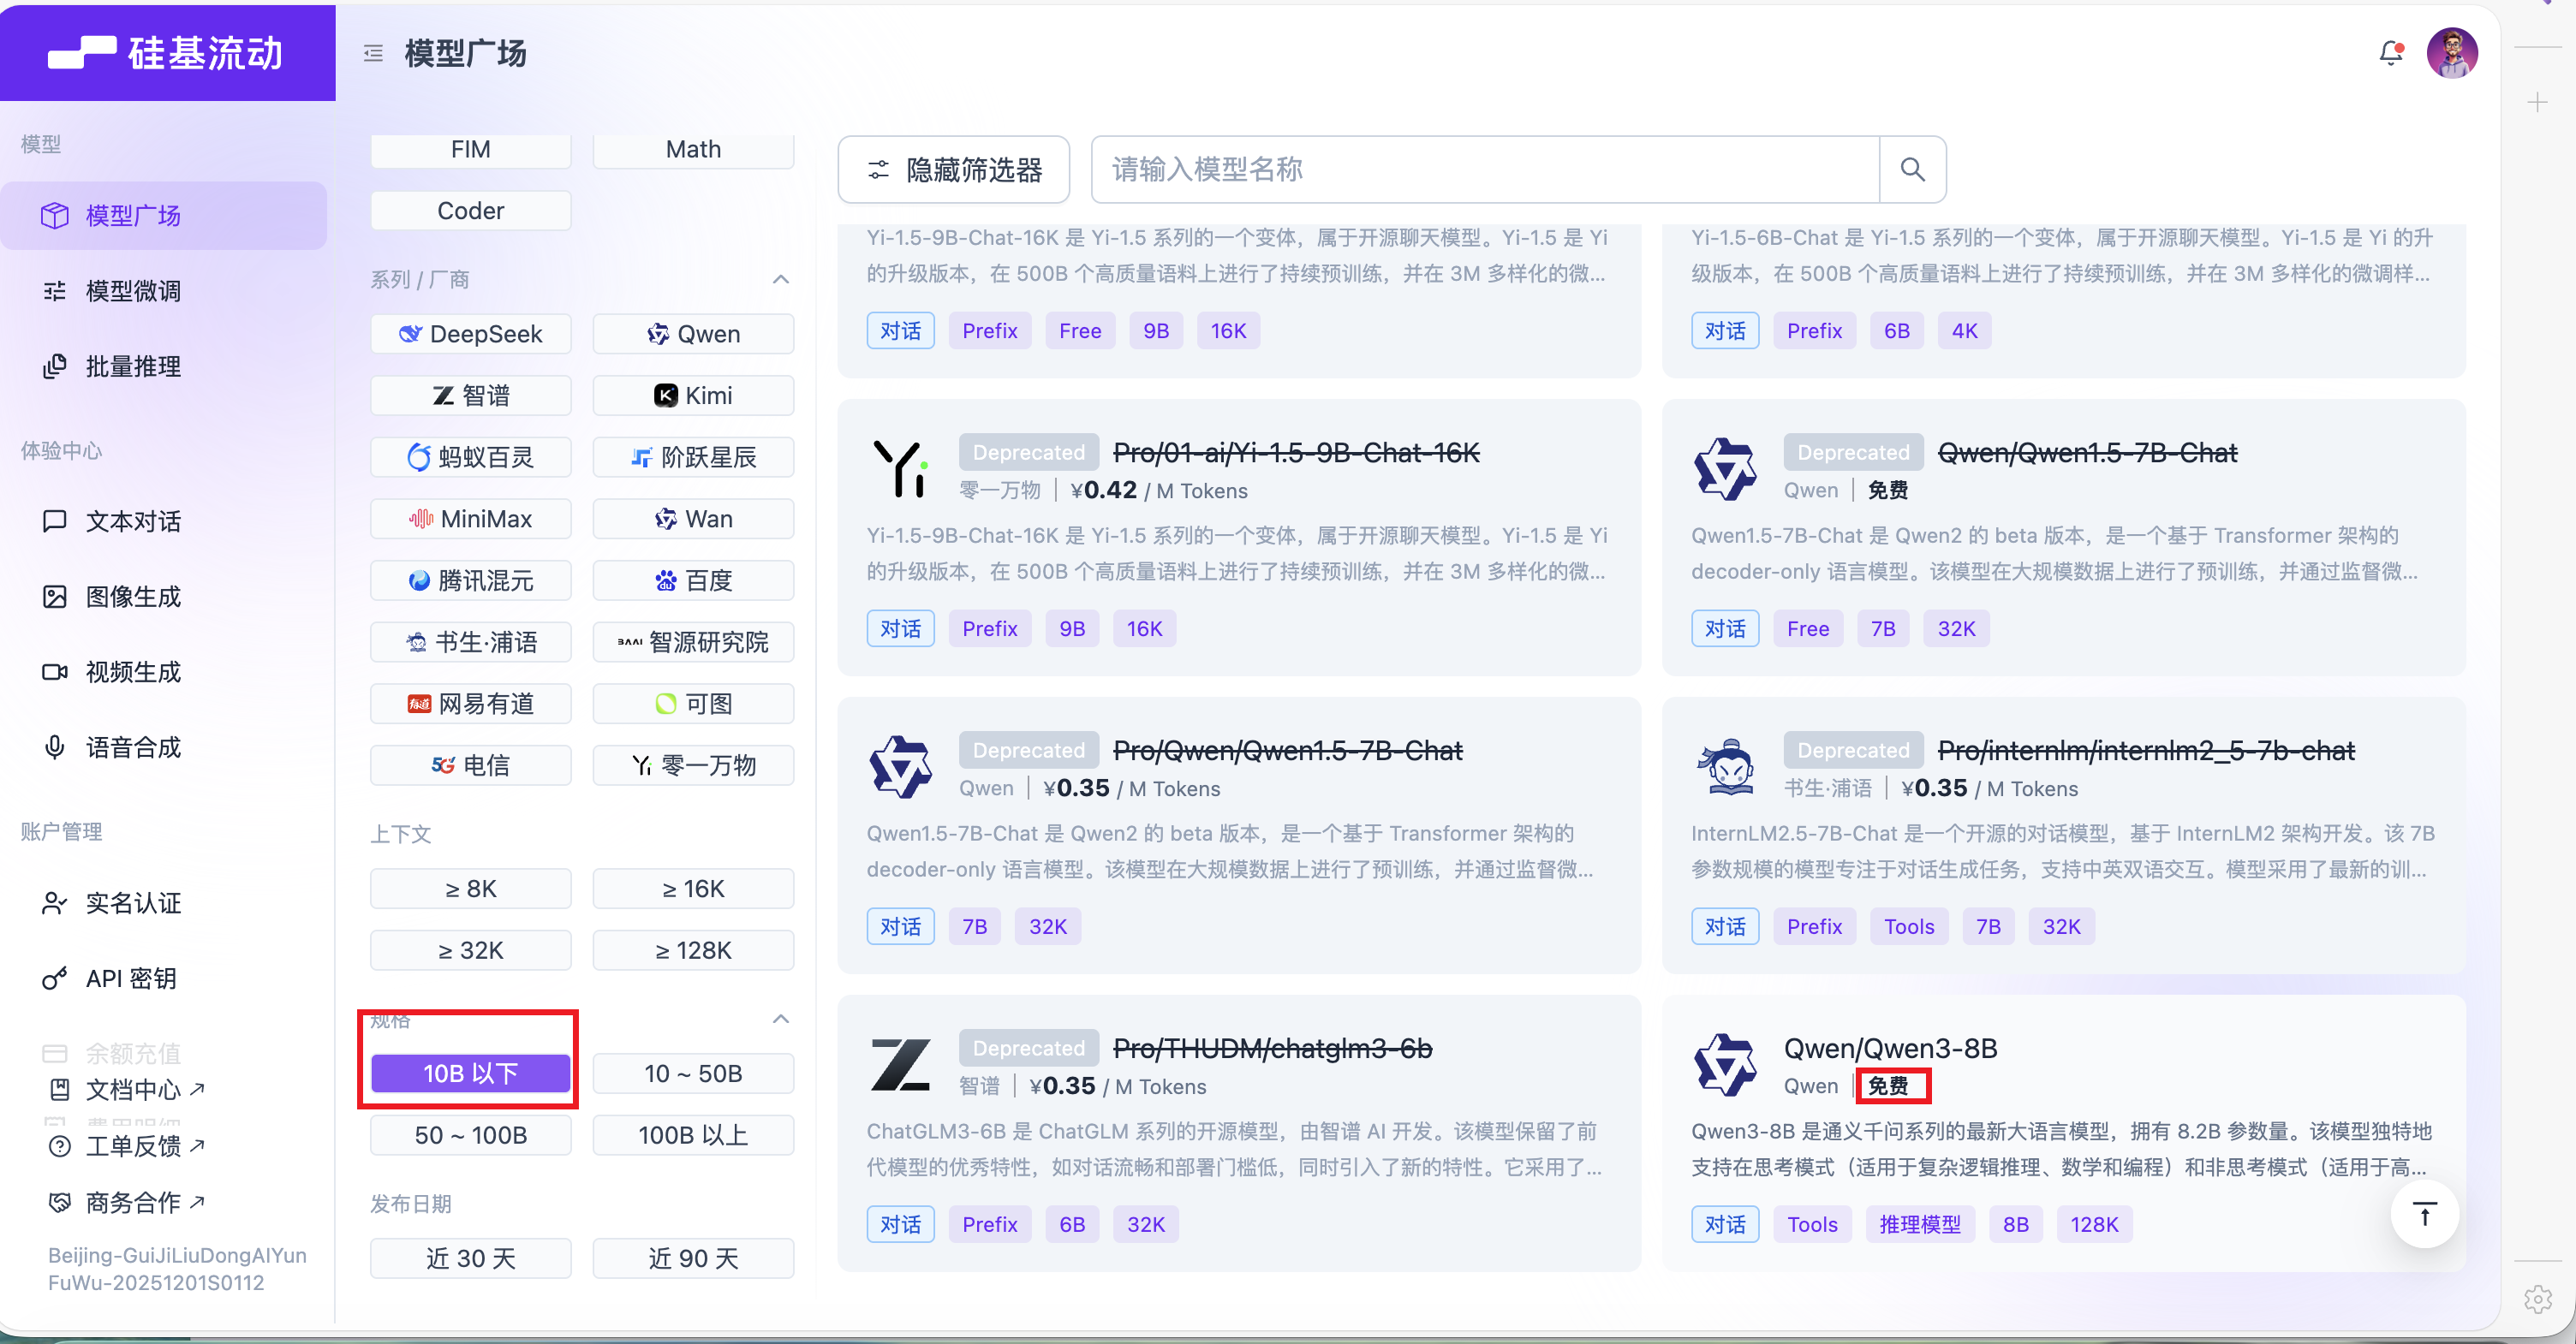
Task: Toggle the 10B 以下 size filter
Action: point(470,1073)
